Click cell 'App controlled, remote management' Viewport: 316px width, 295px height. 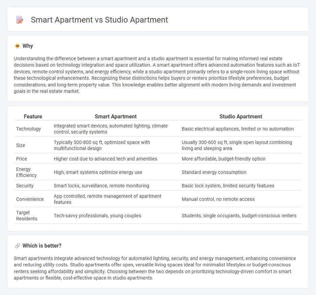tap(116, 199)
